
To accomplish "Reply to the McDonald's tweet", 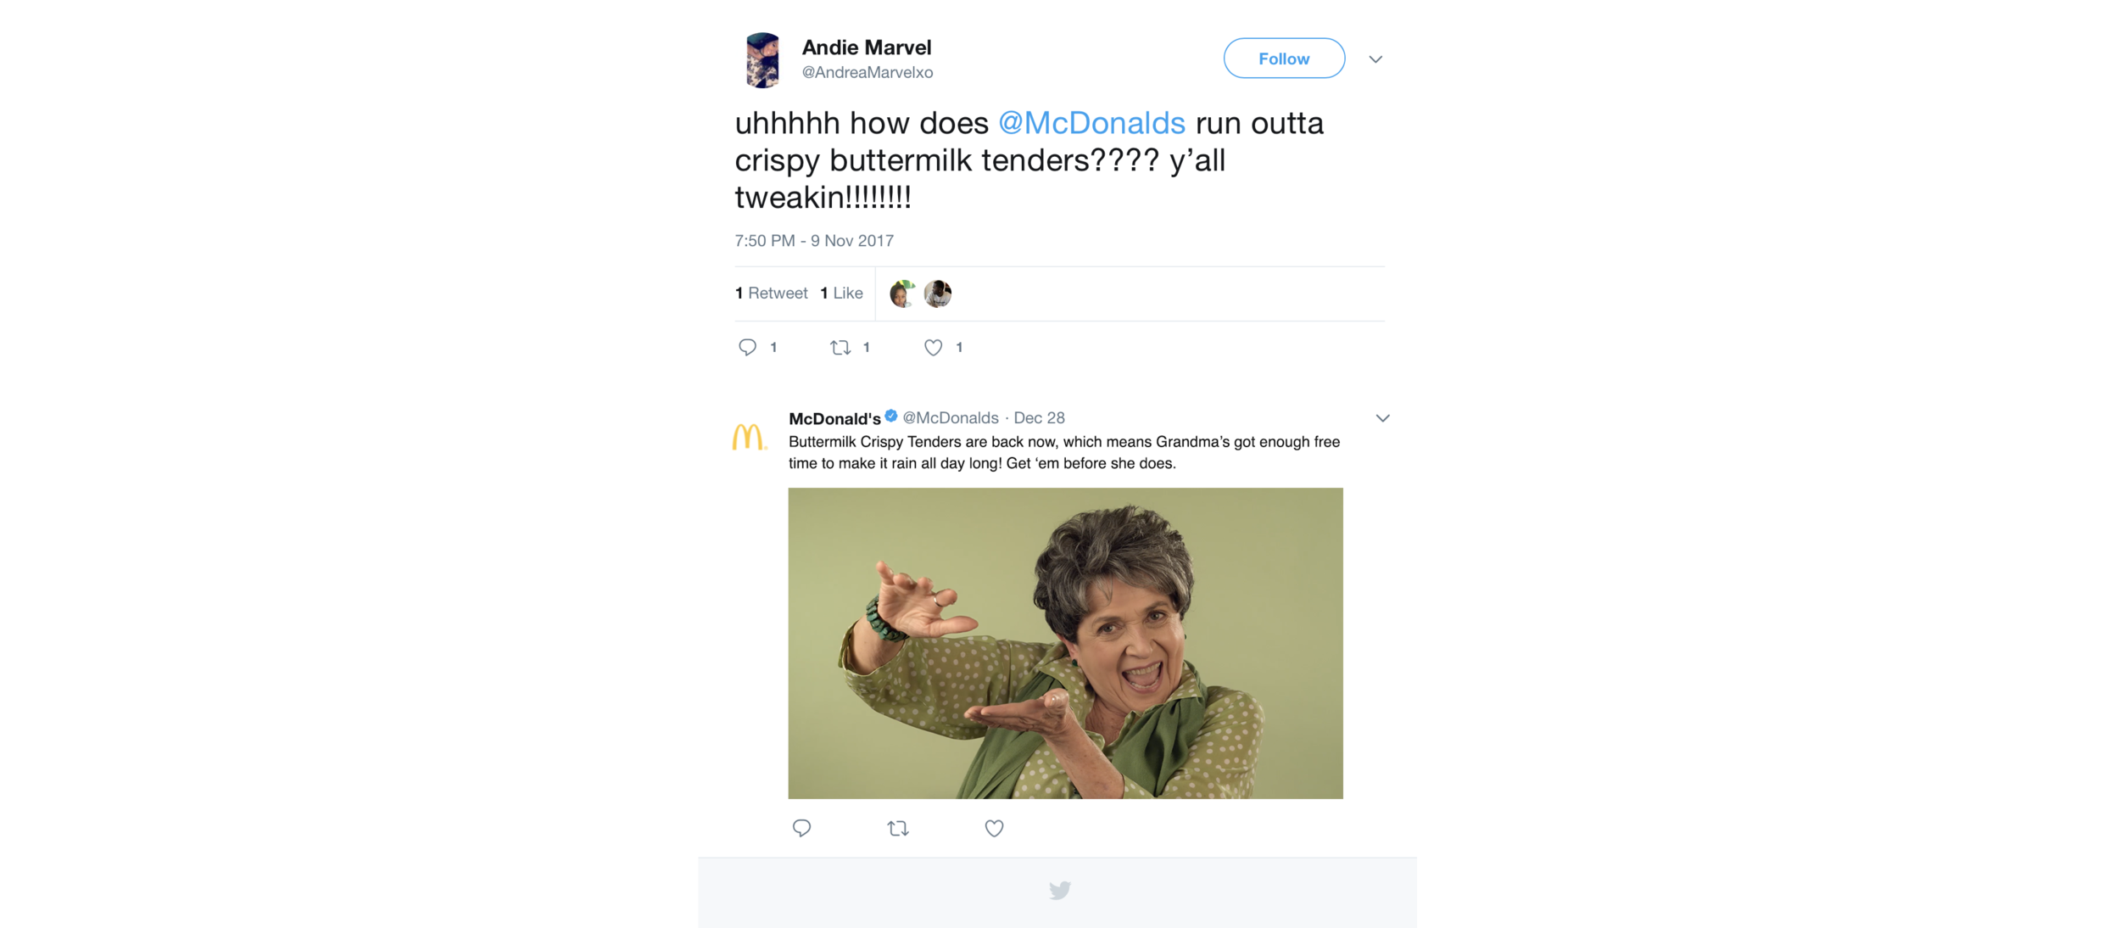I will tap(801, 828).
